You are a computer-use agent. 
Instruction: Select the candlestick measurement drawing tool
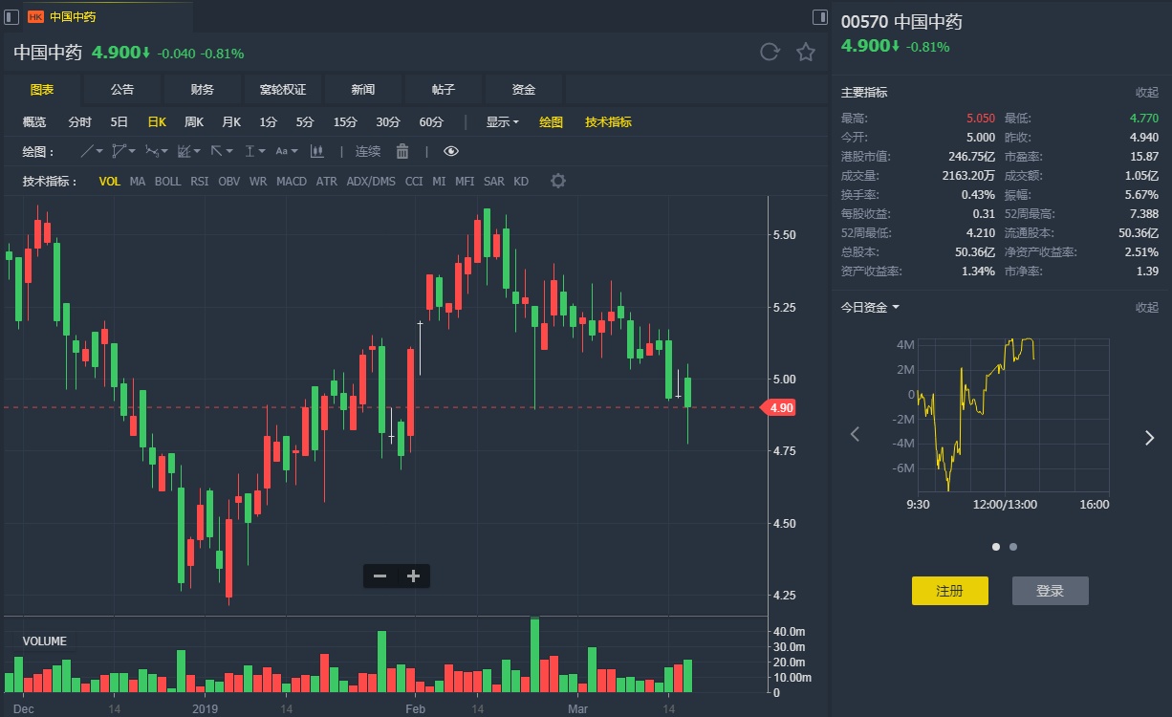point(317,151)
